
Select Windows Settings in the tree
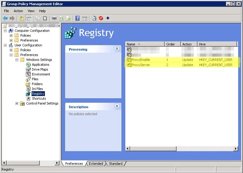tap(39, 60)
